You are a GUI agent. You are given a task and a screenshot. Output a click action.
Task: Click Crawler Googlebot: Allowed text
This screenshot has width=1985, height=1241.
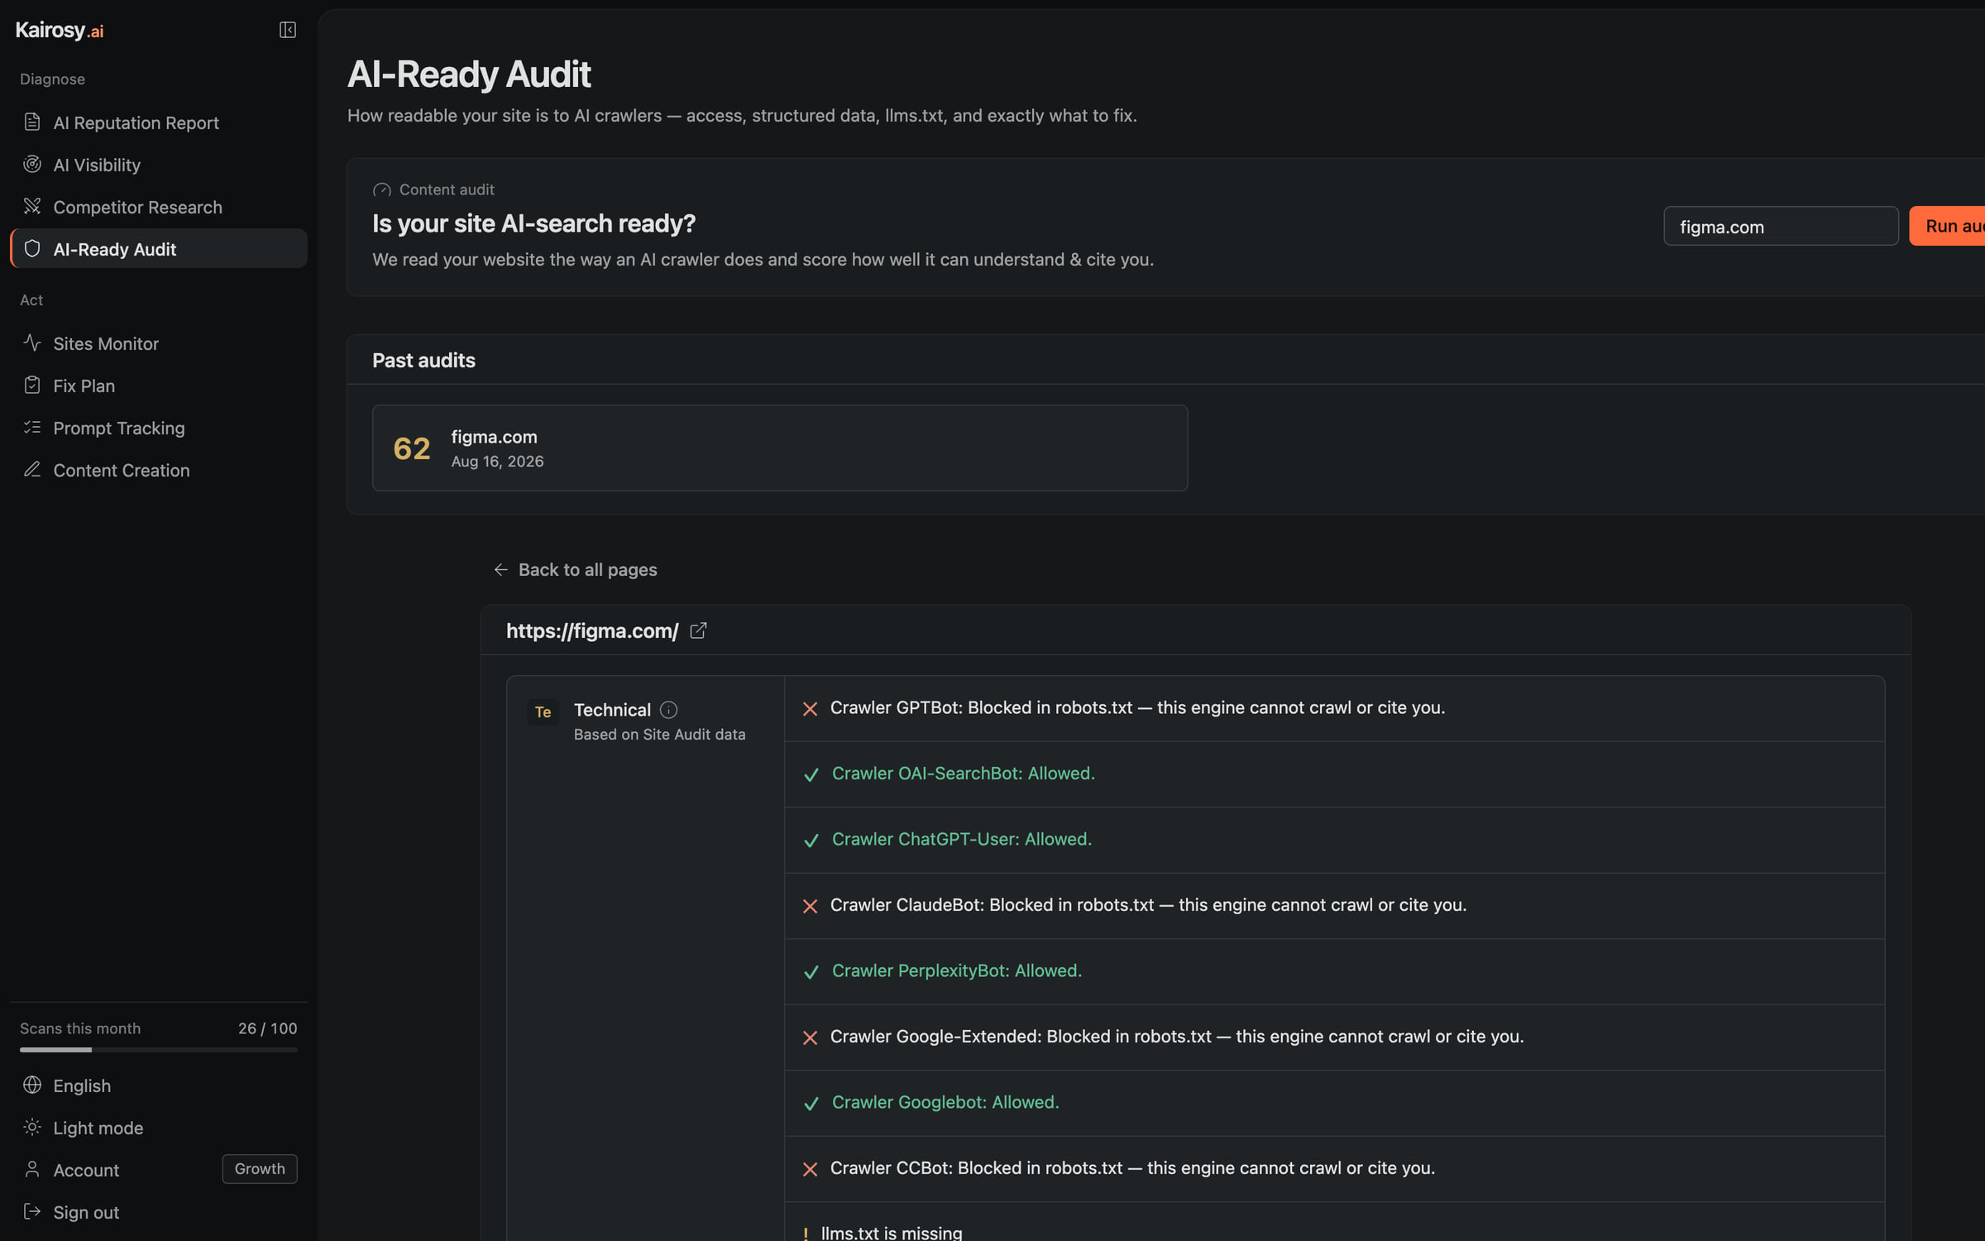(x=945, y=1102)
